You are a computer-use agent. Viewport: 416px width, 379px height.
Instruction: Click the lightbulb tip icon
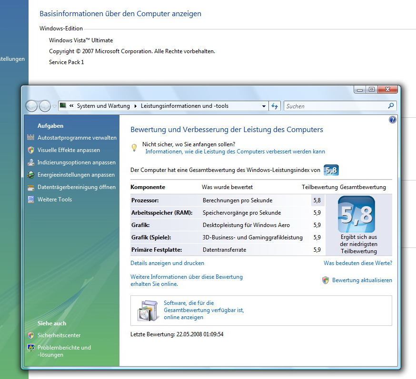(x=134, y=147)
